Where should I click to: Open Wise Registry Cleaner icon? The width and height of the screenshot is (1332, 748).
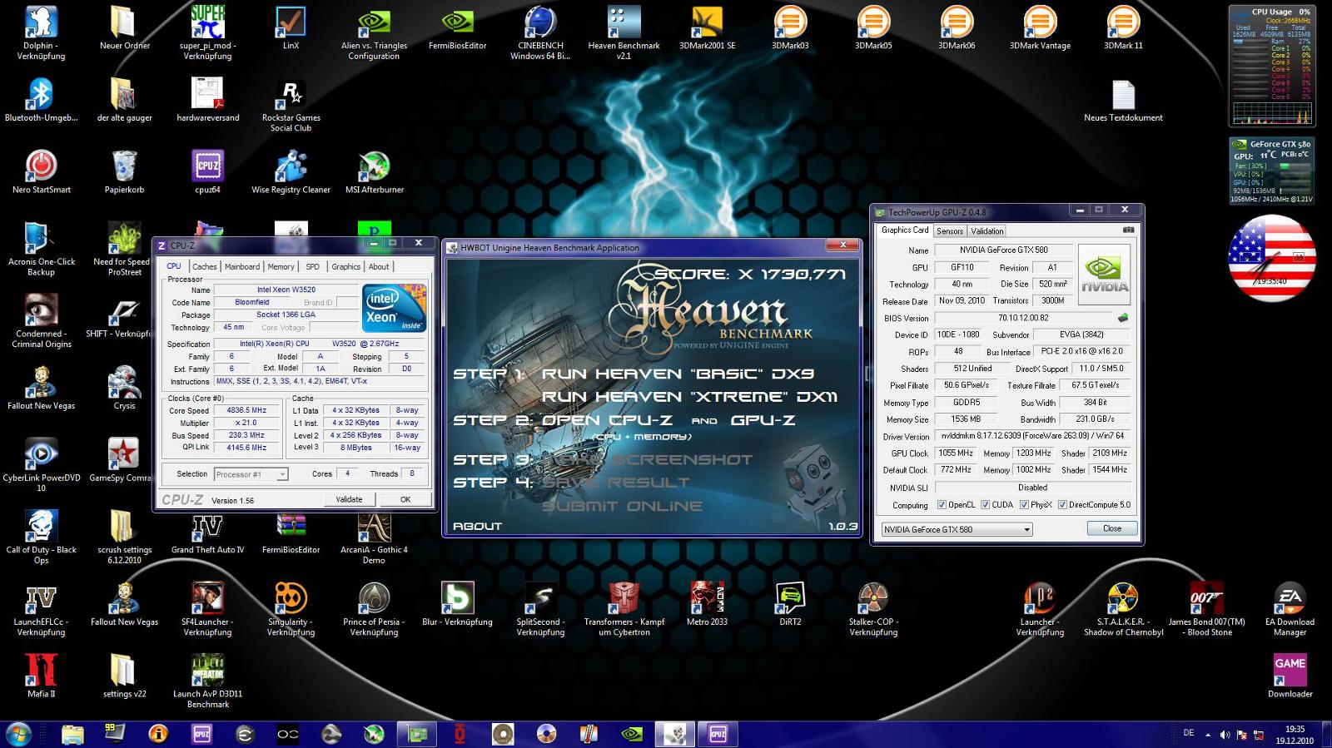[291, 172]
